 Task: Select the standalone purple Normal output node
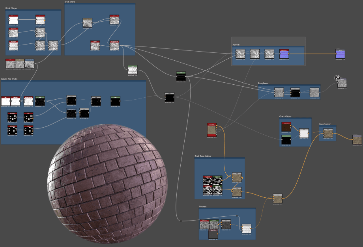340,54
